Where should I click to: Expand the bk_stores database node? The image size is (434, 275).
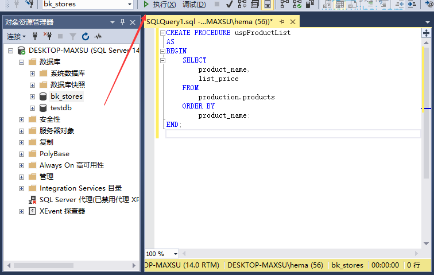pyautogui.click(x=32, y=96)
